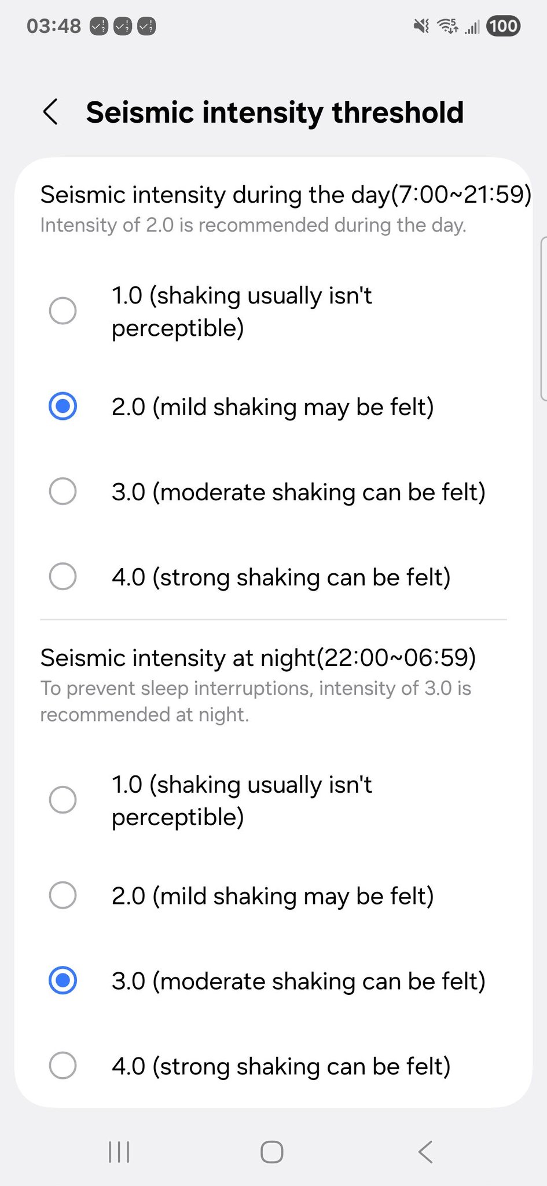The width and height of the screenshot is (547, 1186).
Task: Tap the Seismic intensity threshold title
Action: [275, 112]
